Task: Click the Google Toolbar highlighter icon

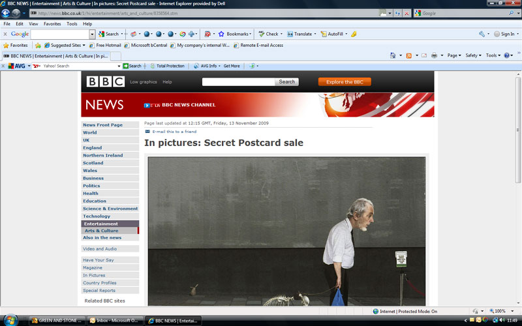Action: (x=354, y=34)
